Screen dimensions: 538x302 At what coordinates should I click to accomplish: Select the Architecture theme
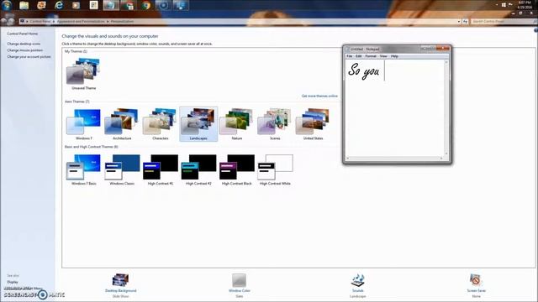coord(122,124)
